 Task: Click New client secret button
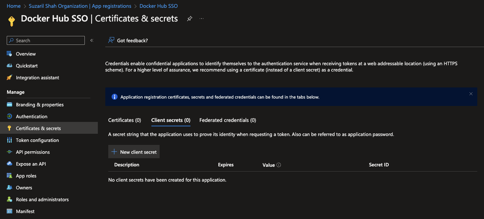click(134, 152)
